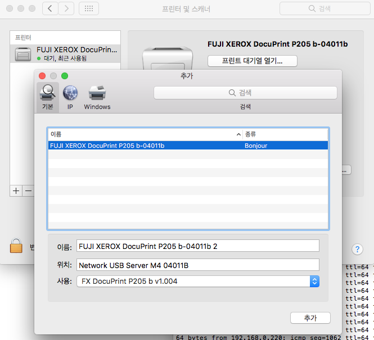
Task: Open the Windows printer tab
Action: (97, 97)
